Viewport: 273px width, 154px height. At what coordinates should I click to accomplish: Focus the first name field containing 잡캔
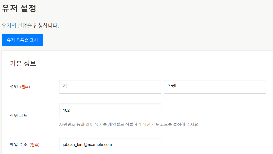point(215,87)
